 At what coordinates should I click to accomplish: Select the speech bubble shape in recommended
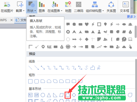coord(68,24)
